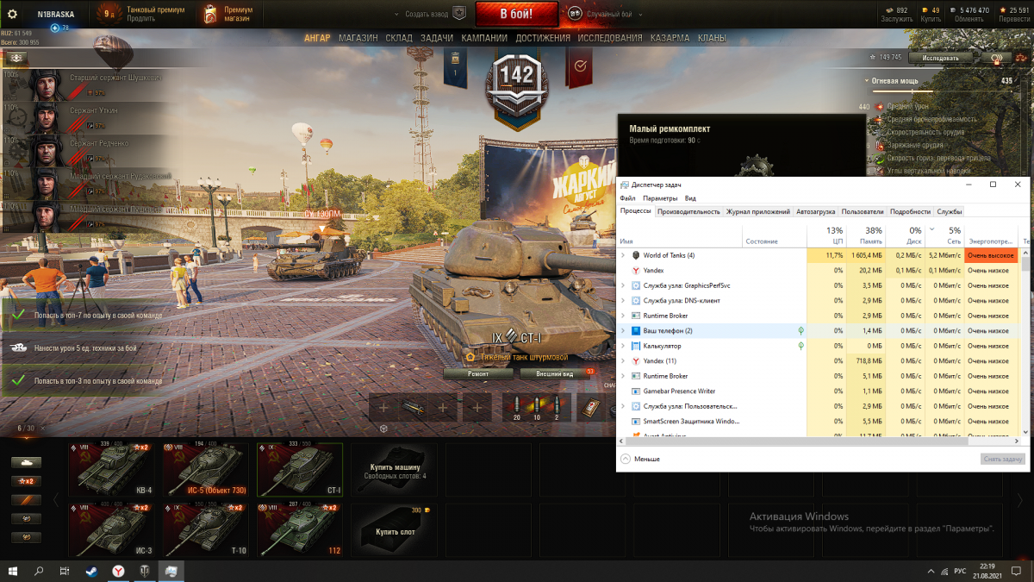Expand World of Tanks (4) process
1034x582 pixels.
click(623, 255)
